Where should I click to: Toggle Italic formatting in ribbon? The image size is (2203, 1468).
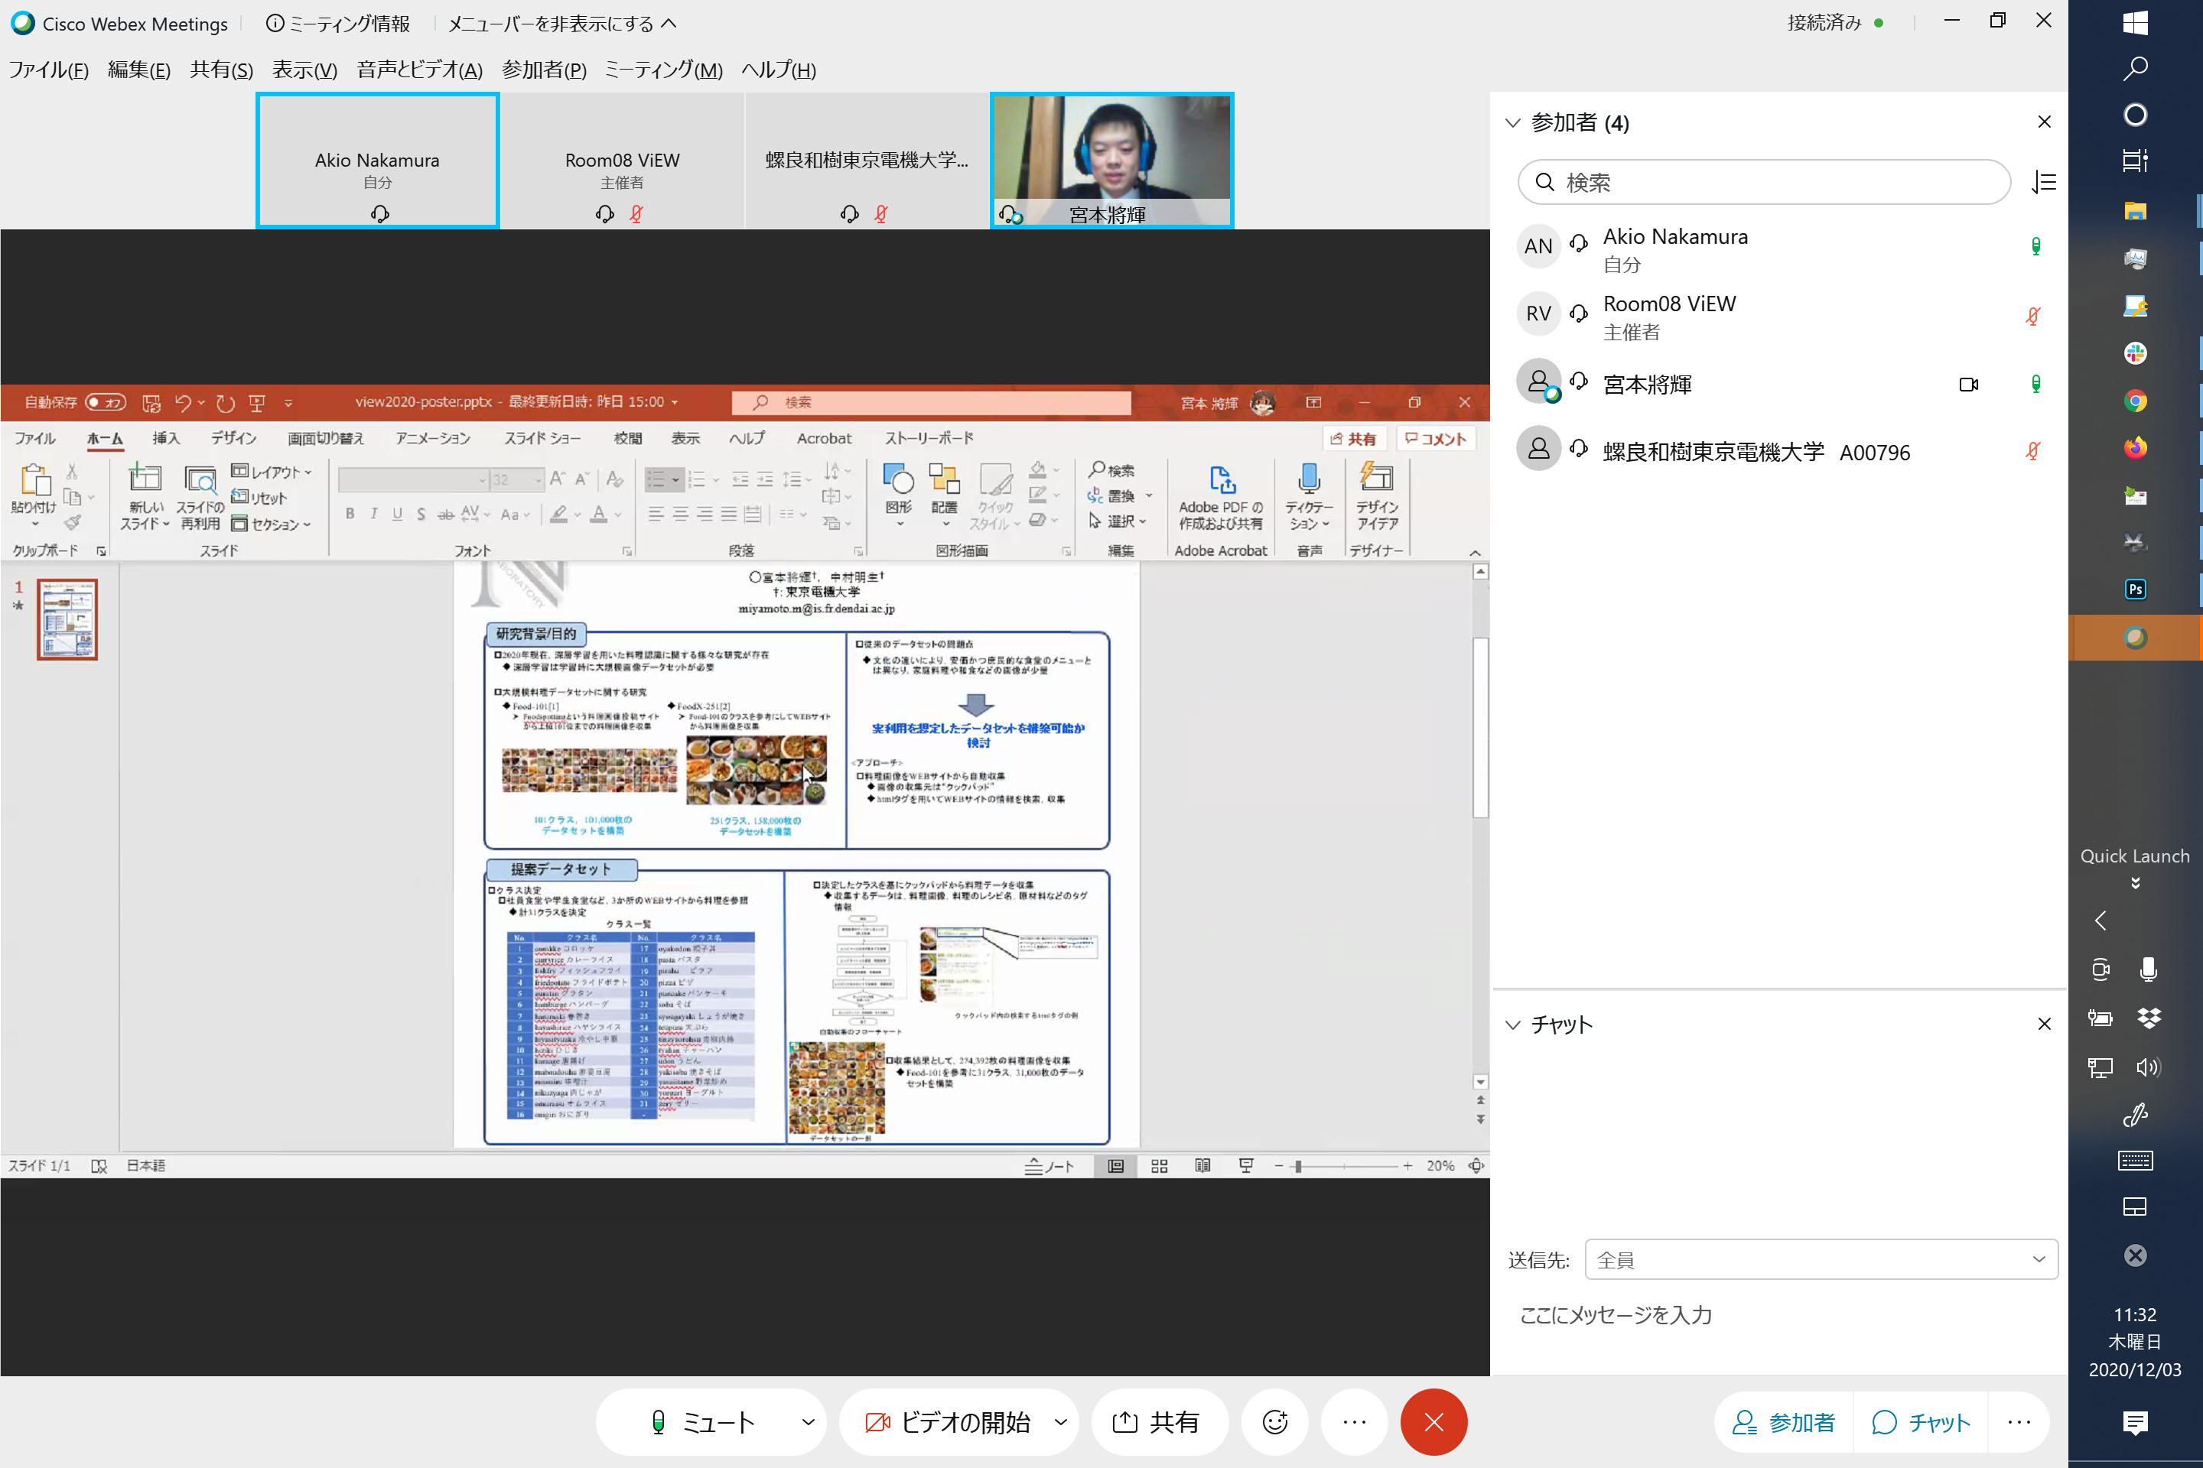click(x=374, y=514)
